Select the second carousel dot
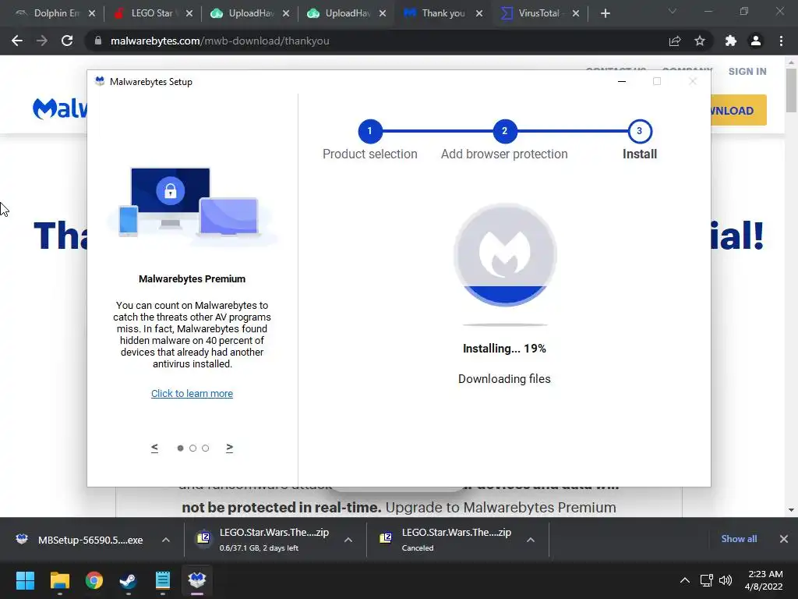Image resolution: width=798 pixels, height=599 pixels. coord(193,448)
